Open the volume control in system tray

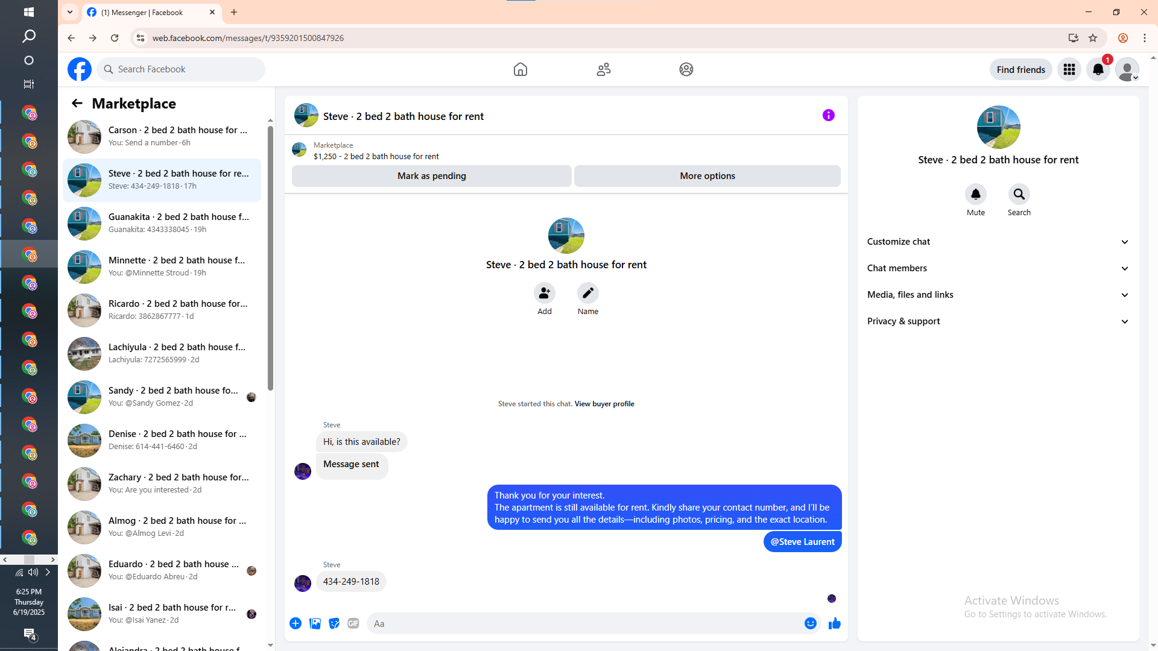[x=33, y=572]
